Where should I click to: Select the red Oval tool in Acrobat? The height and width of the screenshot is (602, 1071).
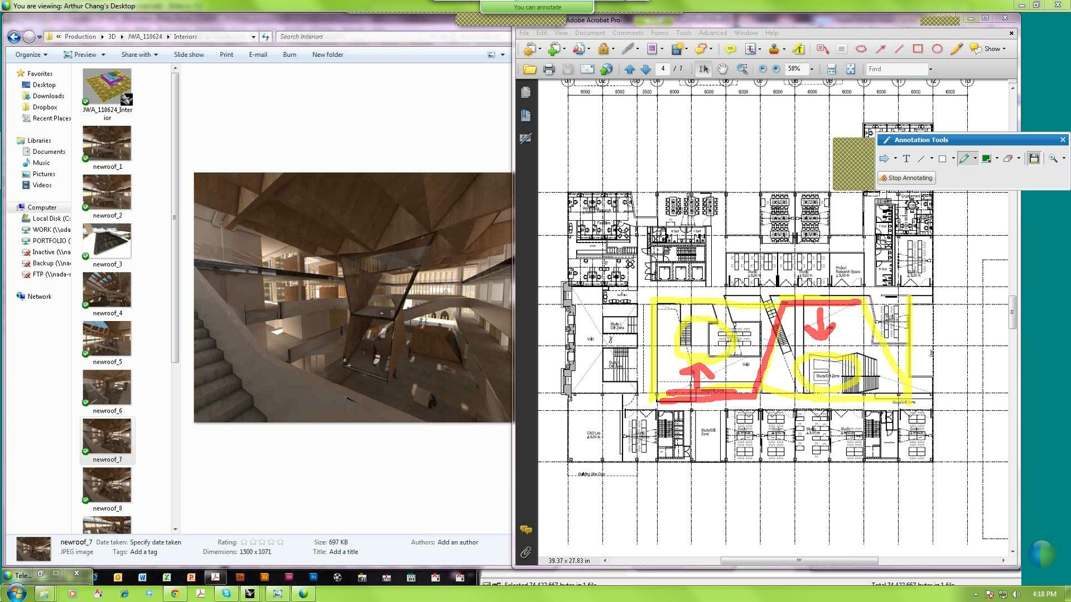point(937,49)
